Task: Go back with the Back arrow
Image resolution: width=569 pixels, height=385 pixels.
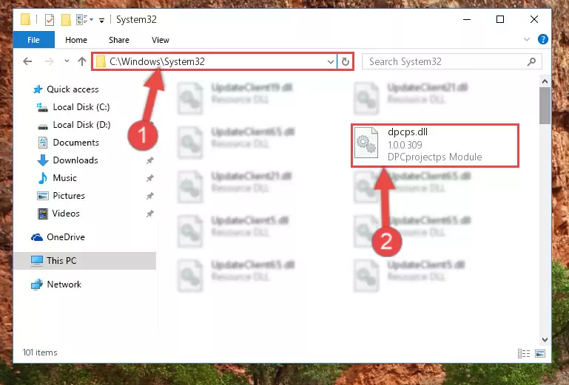Action: click(27, 61)
